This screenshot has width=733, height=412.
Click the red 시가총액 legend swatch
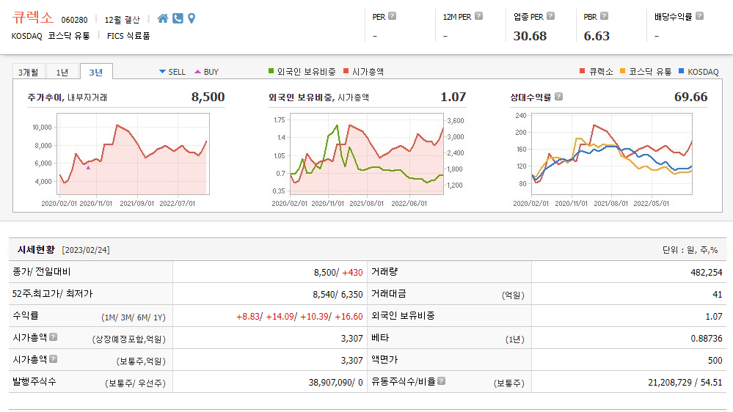coord(346,71)
